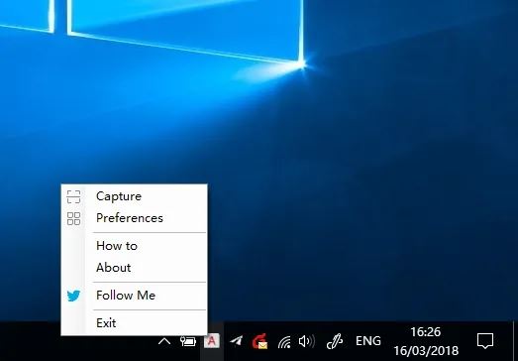Screen dimensions: 518x361
Task: Click the red A tray icon
Action: coord(212,341)
